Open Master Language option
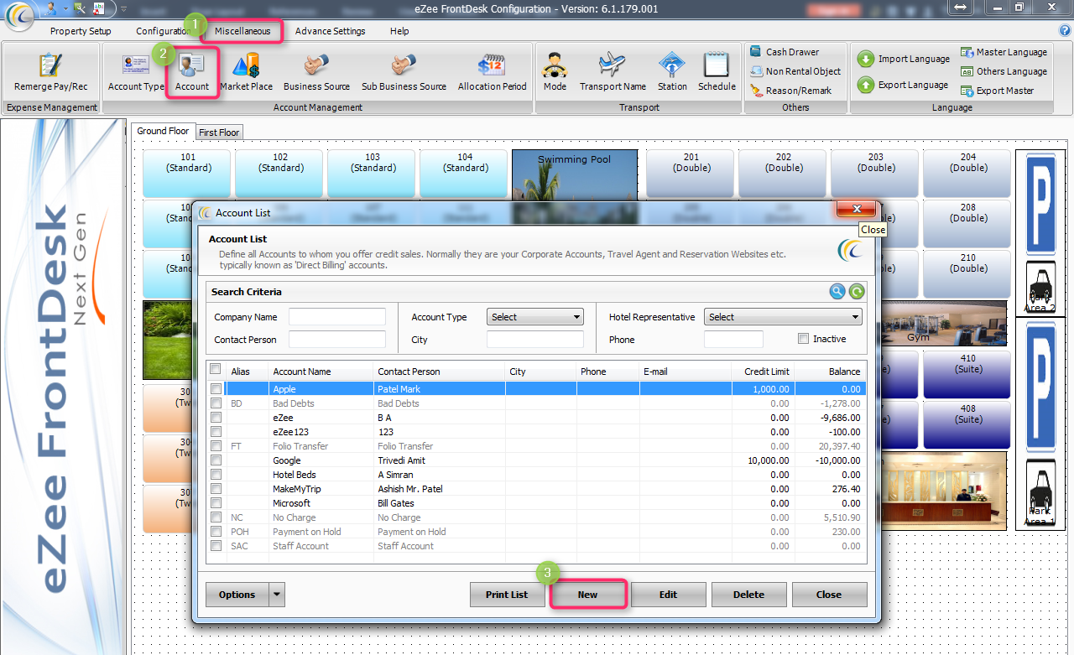This screenshot has height=655, width=1074. coord(1004,52)
